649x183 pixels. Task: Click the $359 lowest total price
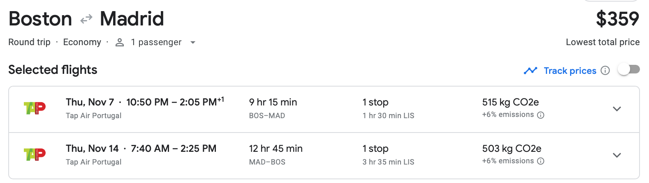pos(617,19)
